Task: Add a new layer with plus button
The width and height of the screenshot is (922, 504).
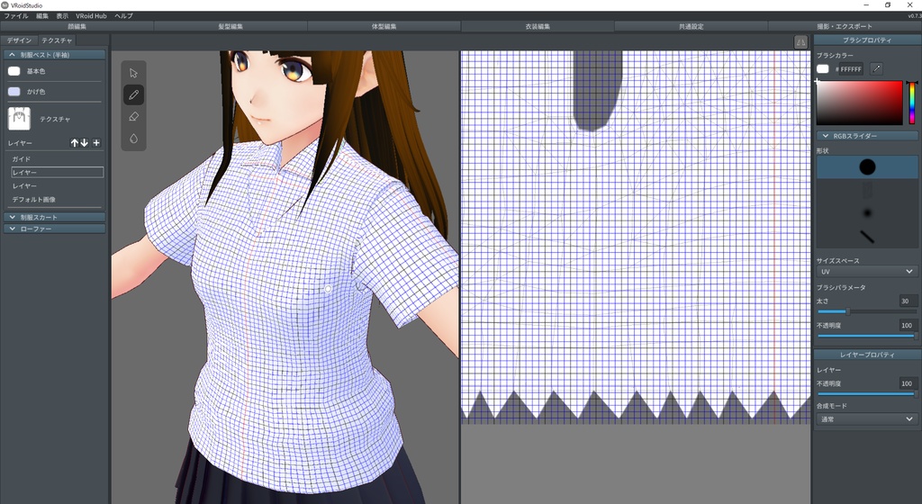Action: pos(96,143)
